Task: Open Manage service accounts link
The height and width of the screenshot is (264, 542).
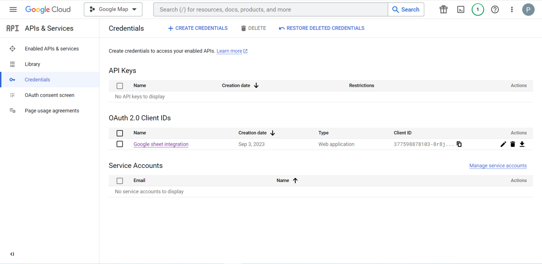Action: 498,165
